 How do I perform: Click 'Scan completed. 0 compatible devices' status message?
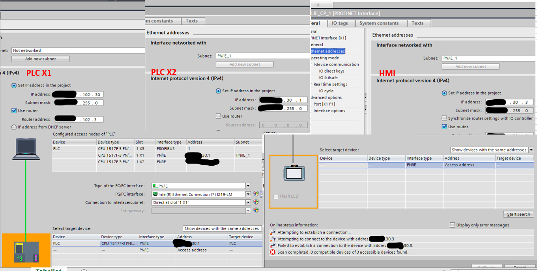tap(343, 252)
